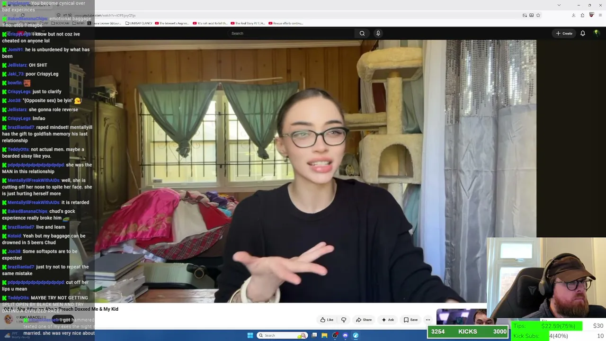Click the Tips $22.59 progress bar

click(547, 326)
